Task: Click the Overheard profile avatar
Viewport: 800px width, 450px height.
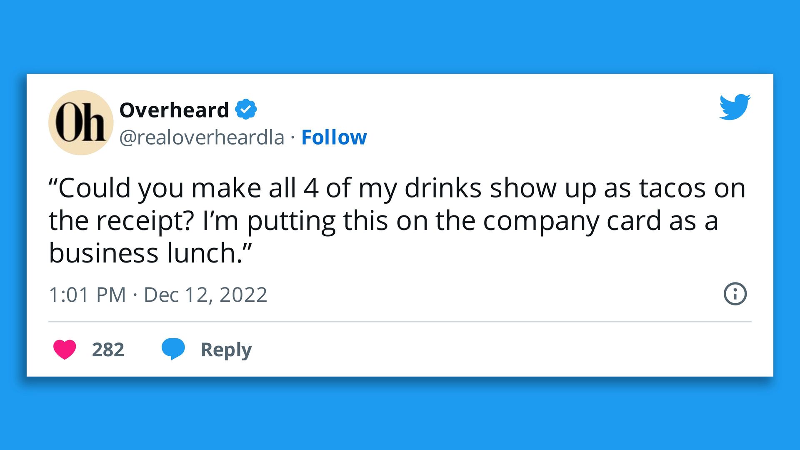Action: point(80,121)
